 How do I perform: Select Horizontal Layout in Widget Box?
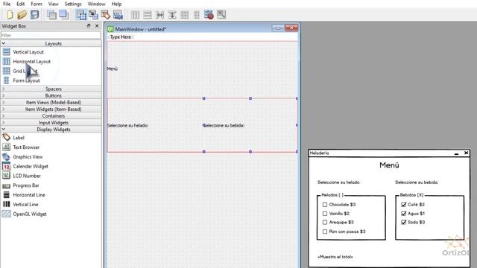click(31, 61)
